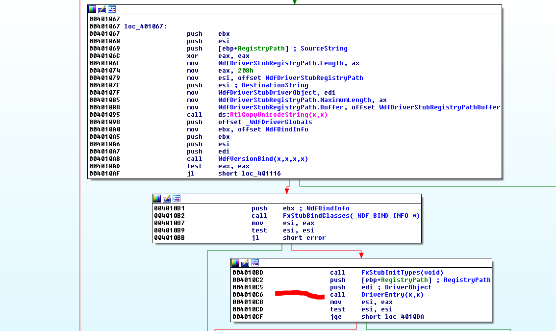Click the node color icon on the DriverEntry block

(235, 263)
